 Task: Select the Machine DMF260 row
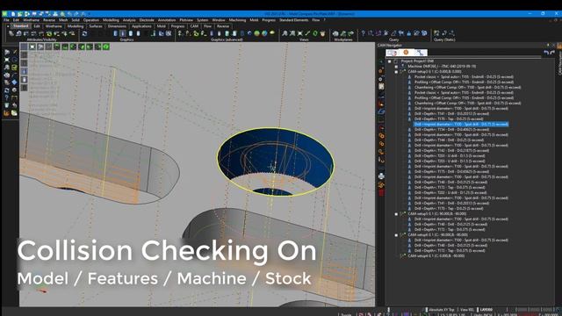point(442,67)
